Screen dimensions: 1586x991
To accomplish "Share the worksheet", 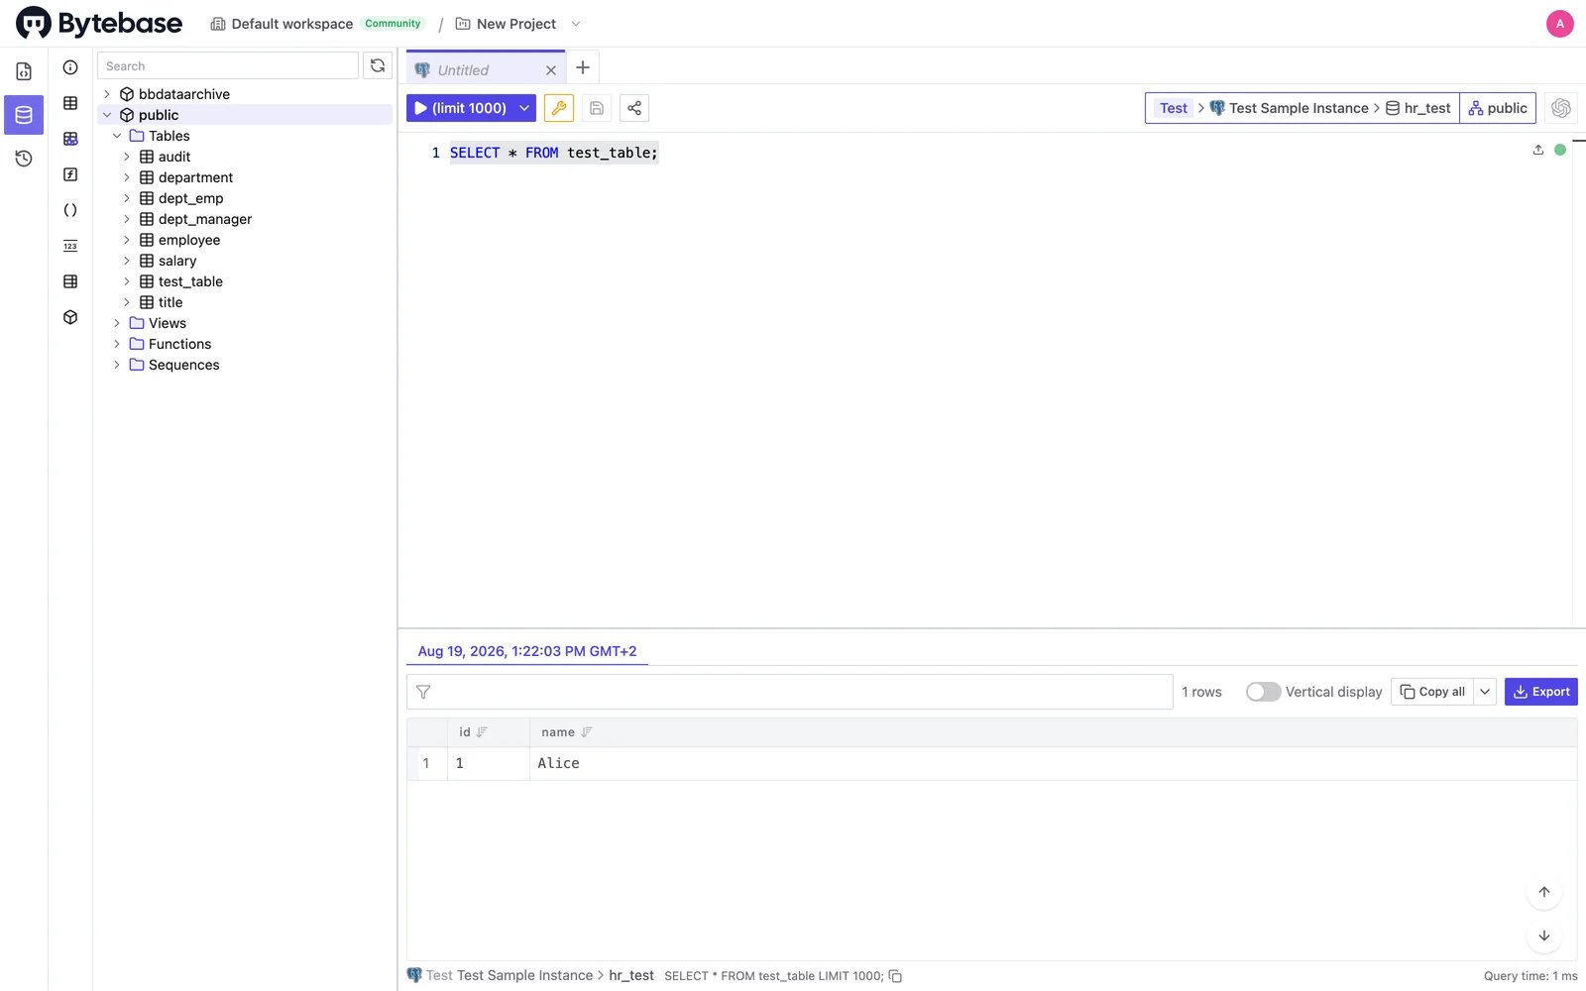I will click(x=634, y=108).
